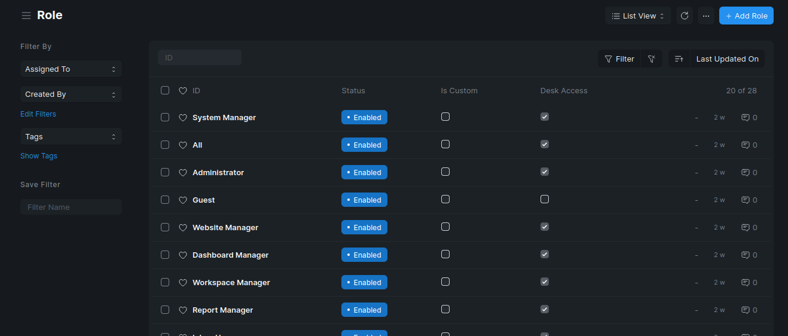Open the Last Updated On sort menu
The height and width of the screenshot is (336, 788).
point(727,59)
